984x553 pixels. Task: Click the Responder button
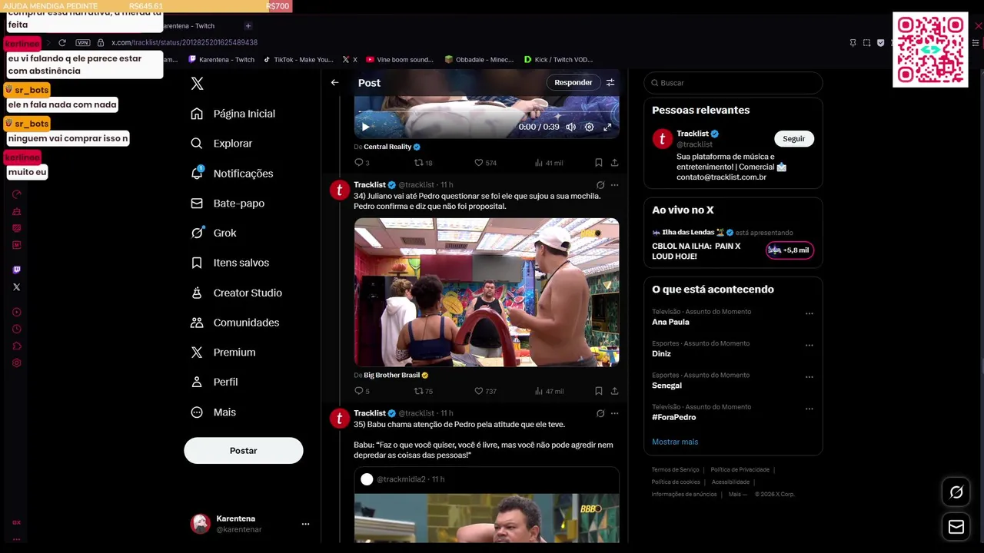pos(573,82)
